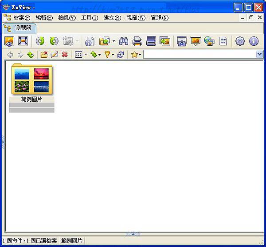
Task: Click the View image eye icon
Action: pos(9,41)
